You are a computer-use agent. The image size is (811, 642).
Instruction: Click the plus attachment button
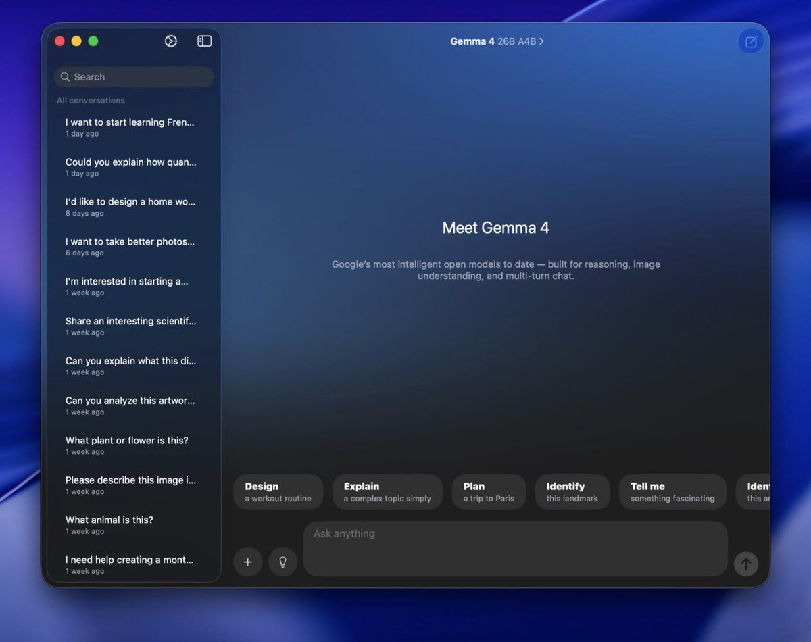click(248, 562)
